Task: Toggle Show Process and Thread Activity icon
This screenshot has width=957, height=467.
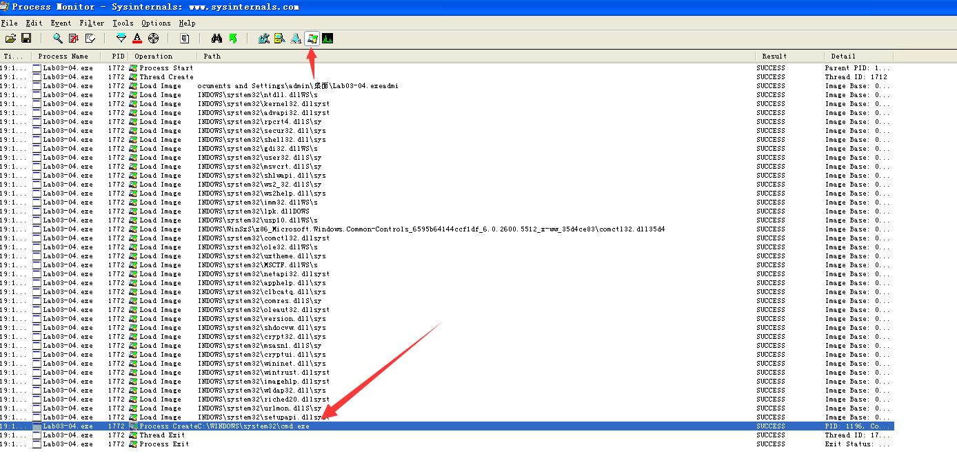Action: (x=312, y=39)
